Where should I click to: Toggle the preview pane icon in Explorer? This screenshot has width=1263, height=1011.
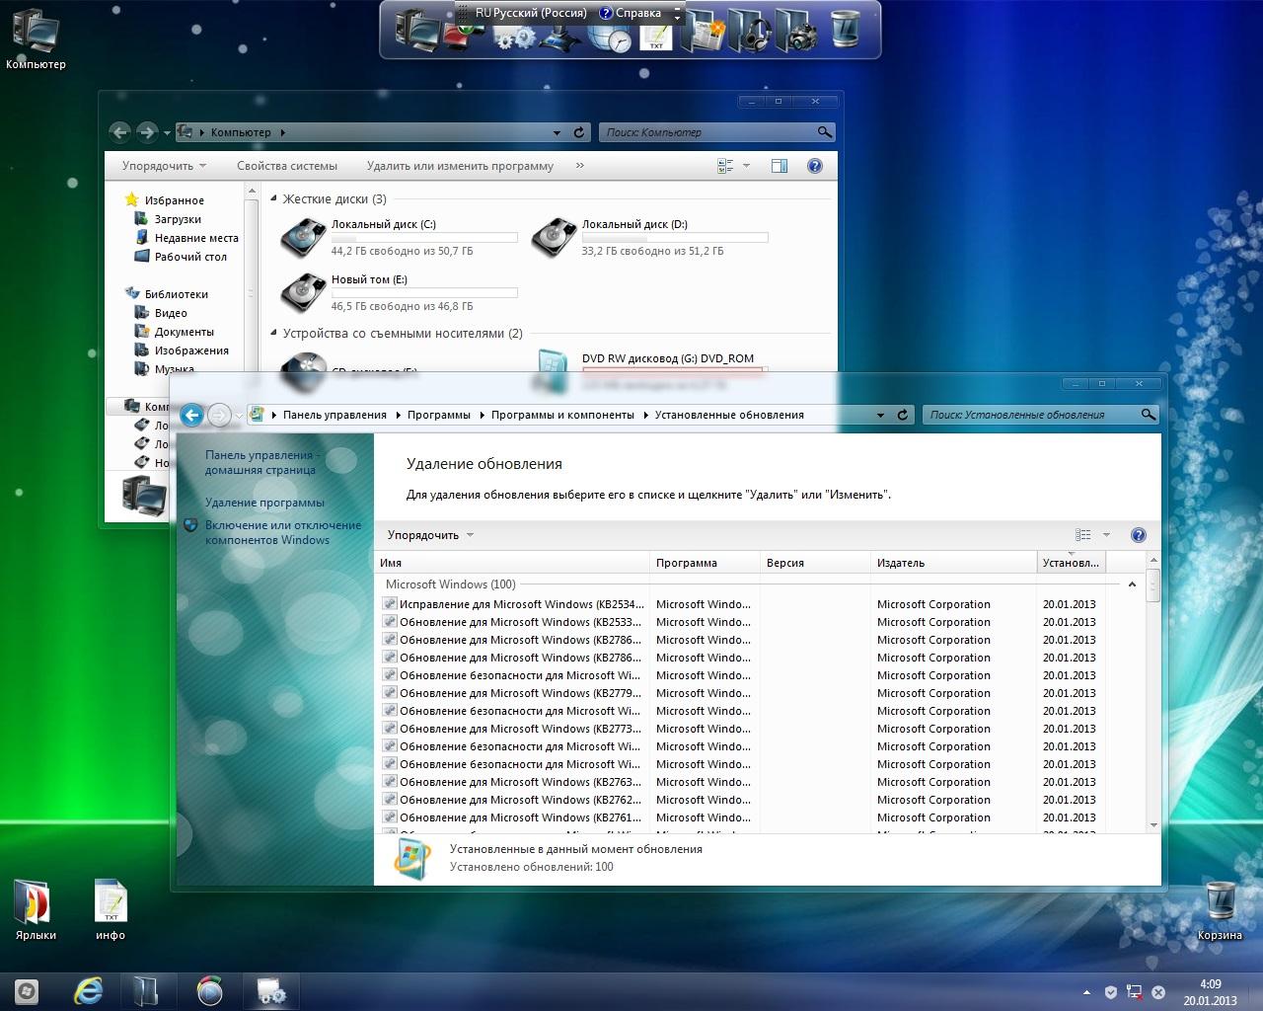point(780,166)
